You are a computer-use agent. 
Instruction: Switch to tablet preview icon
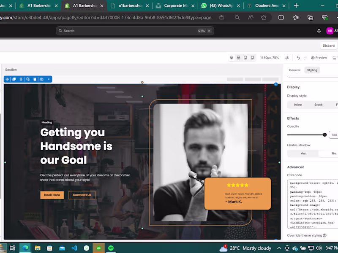[x=245, y=57]
